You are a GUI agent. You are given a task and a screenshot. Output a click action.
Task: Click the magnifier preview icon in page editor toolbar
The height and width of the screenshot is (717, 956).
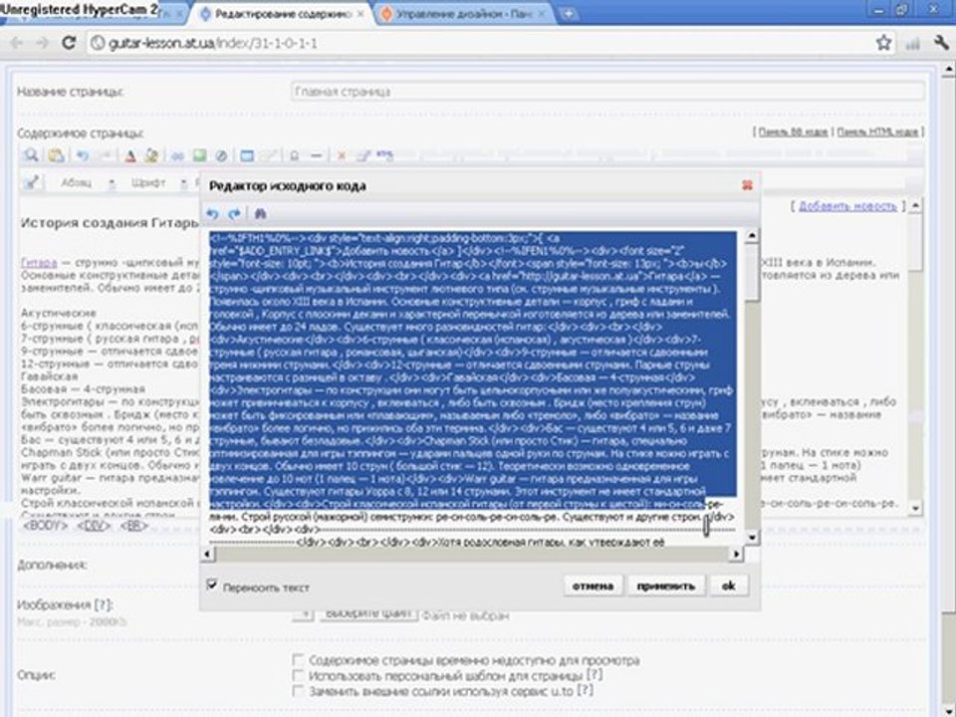[x=31, y=155]
